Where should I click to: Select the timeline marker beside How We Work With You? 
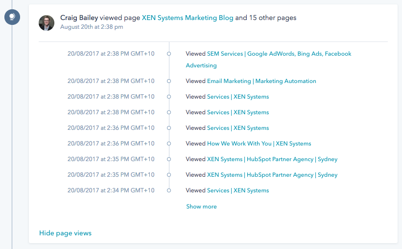(169, 144)
